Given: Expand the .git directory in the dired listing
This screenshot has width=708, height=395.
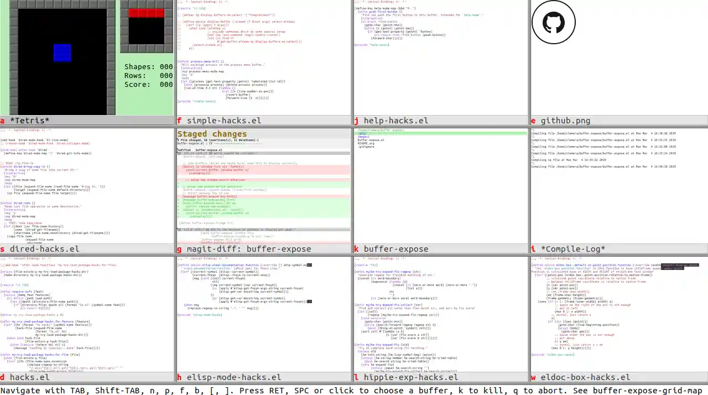Looking at the screenshot, I should (x=361, y=133).
